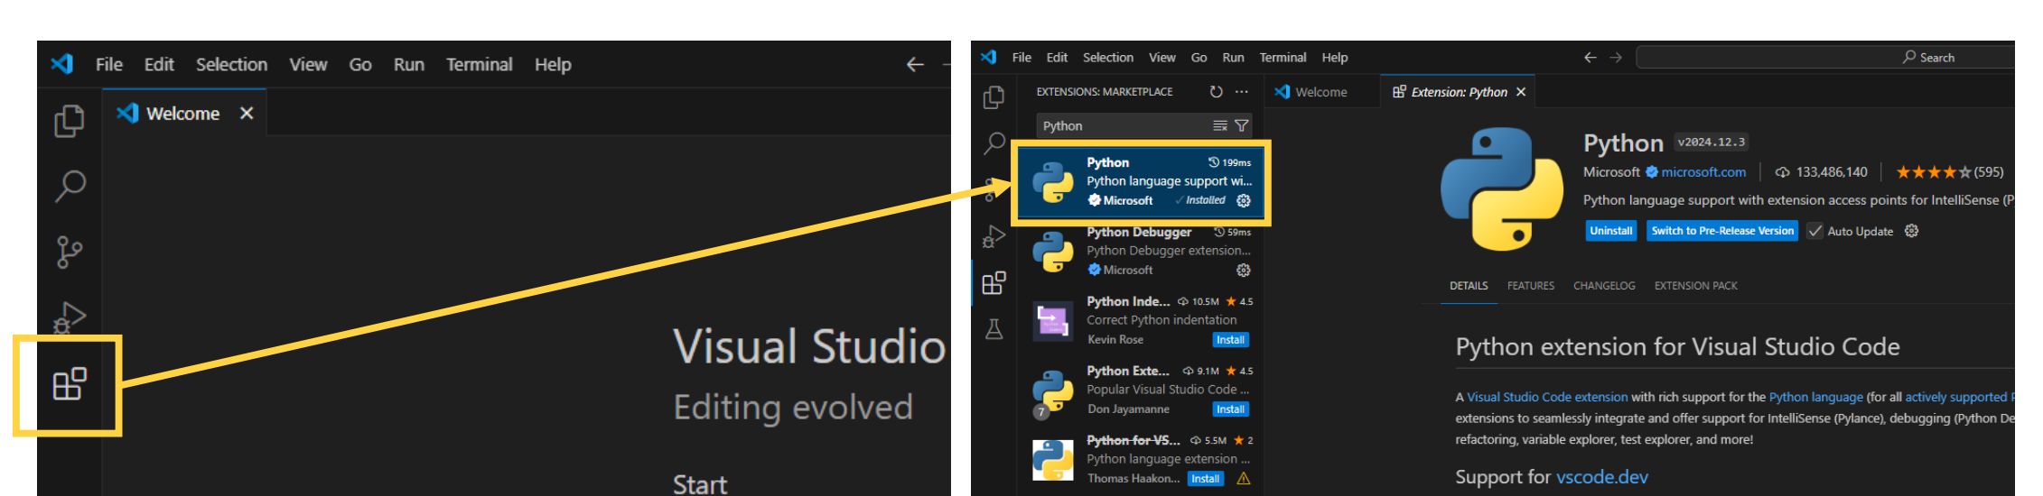Open the filter extensions funnel menu
Screen dimensions: 2043x496
(x=1242, y=125)
